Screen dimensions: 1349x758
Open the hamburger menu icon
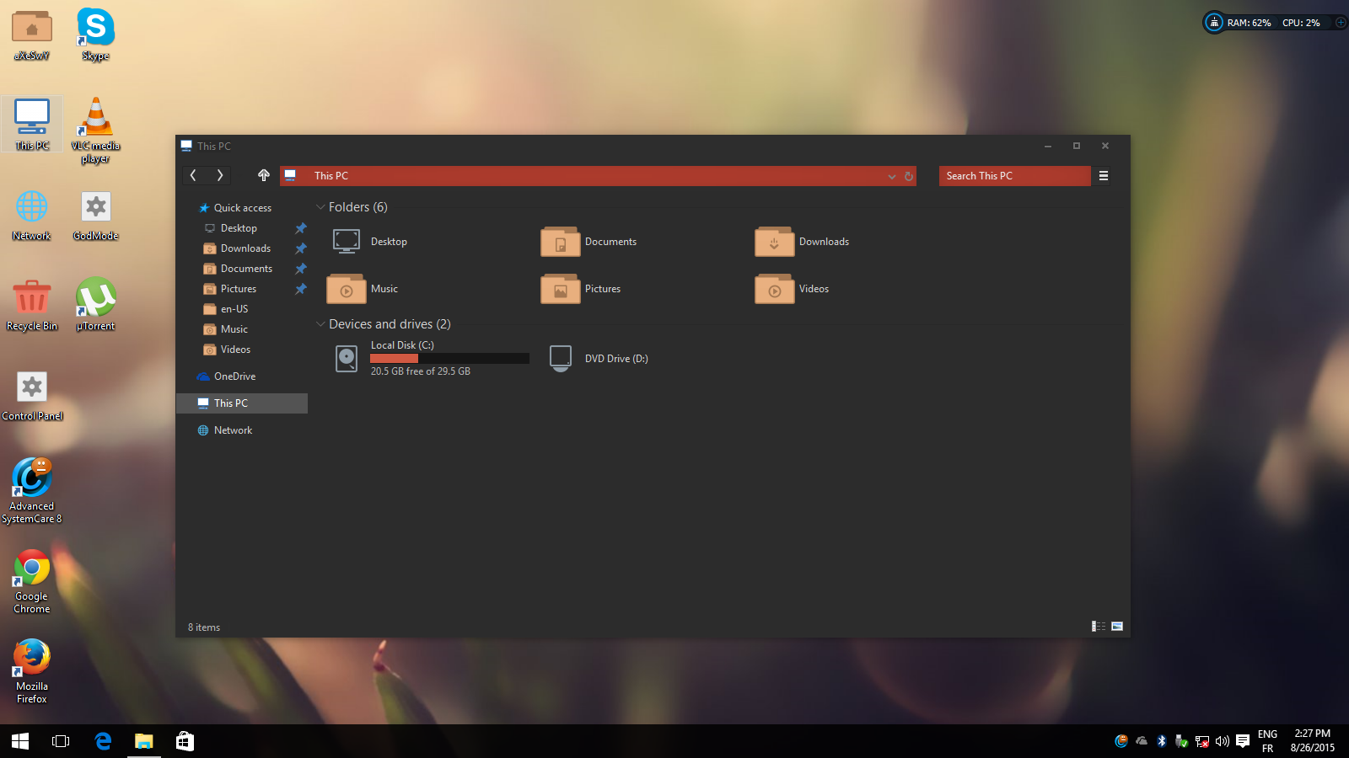click(1103, 176)
